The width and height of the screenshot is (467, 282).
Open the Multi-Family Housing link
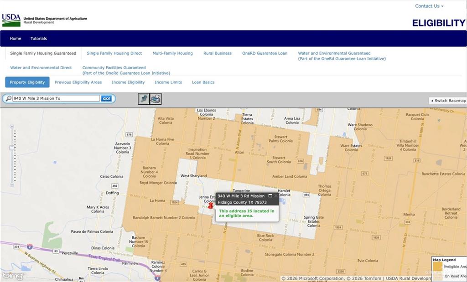pos(172,53)
